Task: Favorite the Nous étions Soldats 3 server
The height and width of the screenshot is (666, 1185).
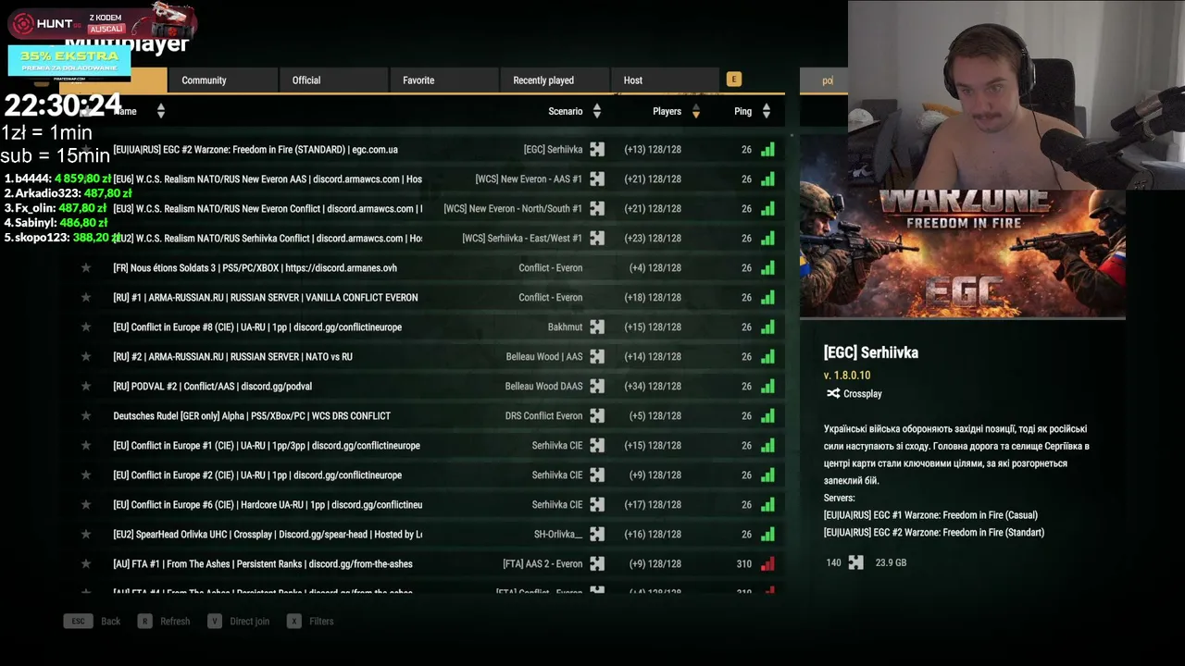Action: pos(86,268)
